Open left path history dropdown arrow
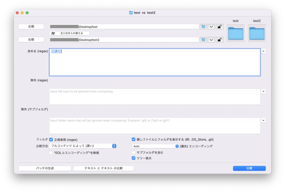Image resolution: width=285 pixels, height=192 pixels. point(212,27)
